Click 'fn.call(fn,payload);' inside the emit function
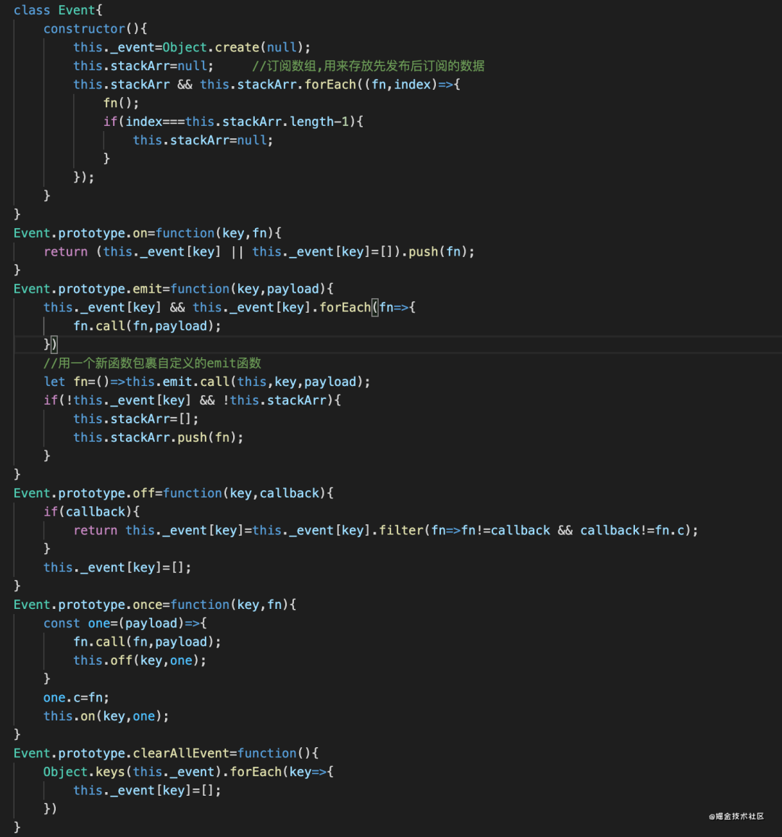 [x=147, y=326]
